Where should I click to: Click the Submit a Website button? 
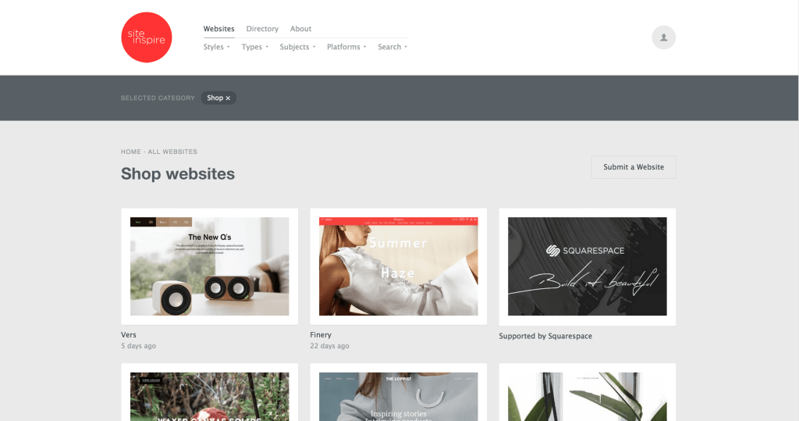[x=634, y=167]
